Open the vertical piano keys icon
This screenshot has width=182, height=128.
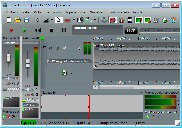tap(130, 20)
